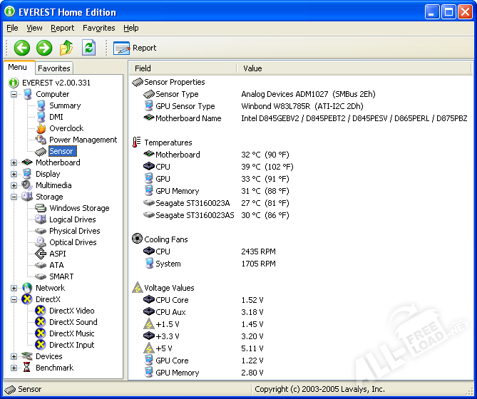Expand the Network tree node
The image size is (477, 399).
tap(14, 288)
